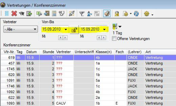The height and width of the screenshot is (106, 176).
Task: Enable the Offene Vertretungen checkbox
Action: [114, 39]
